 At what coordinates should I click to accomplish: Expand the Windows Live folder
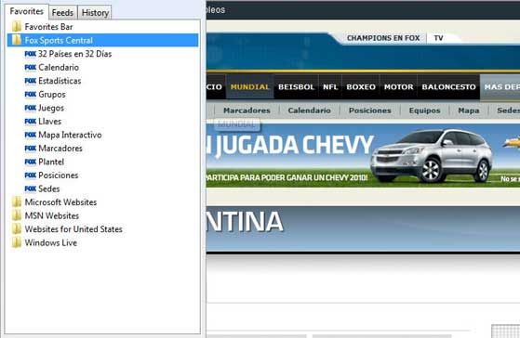click(51, 243)
